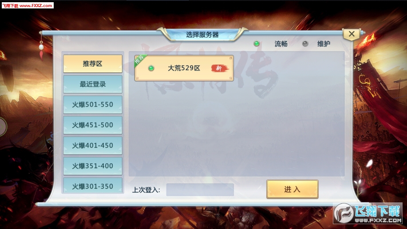Open the FXXZ.com link at top left
This screenshot has width=407, height=229.
click(x=28, y=5)
